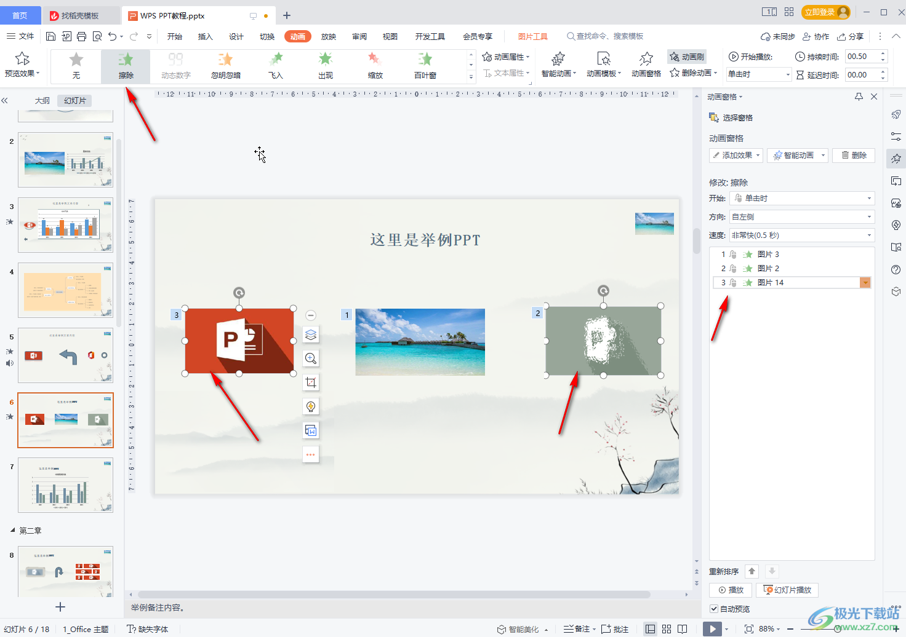Click the lightbulb floating tool icon
The height and width of the screenshot is (637, 906).
tap(311, 406)
